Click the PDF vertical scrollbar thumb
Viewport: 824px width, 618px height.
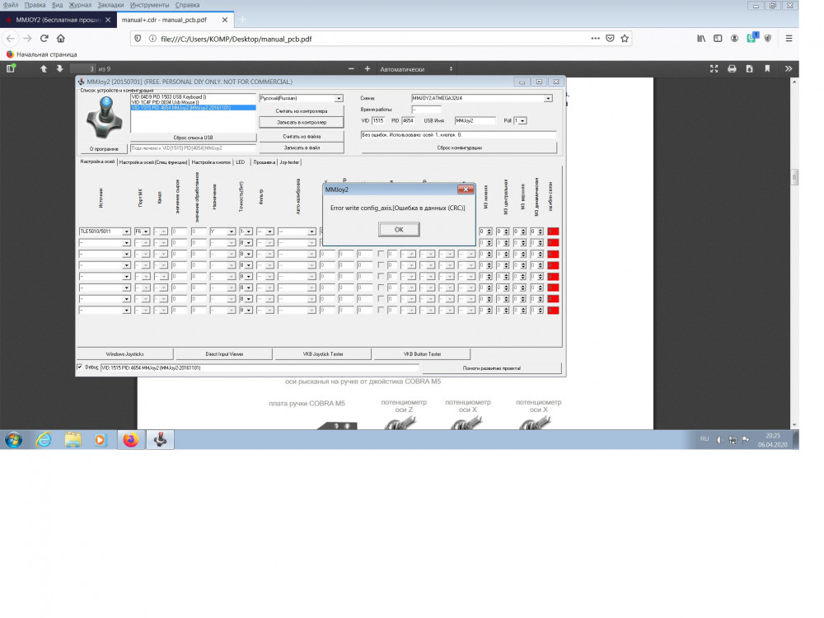click(x=794, y=177)
